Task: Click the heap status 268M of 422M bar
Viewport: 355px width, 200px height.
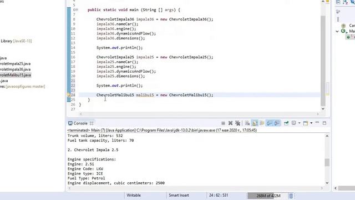Action: click(268, 196)
